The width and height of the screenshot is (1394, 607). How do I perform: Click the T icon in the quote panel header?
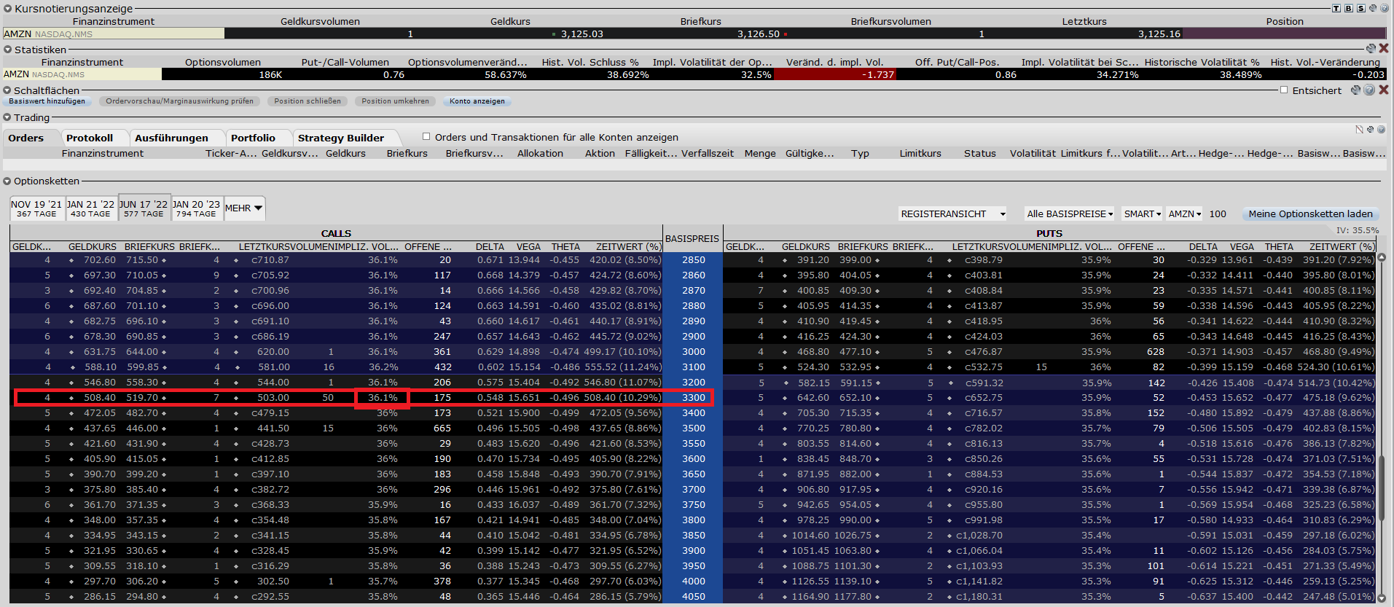(1336, 8)
